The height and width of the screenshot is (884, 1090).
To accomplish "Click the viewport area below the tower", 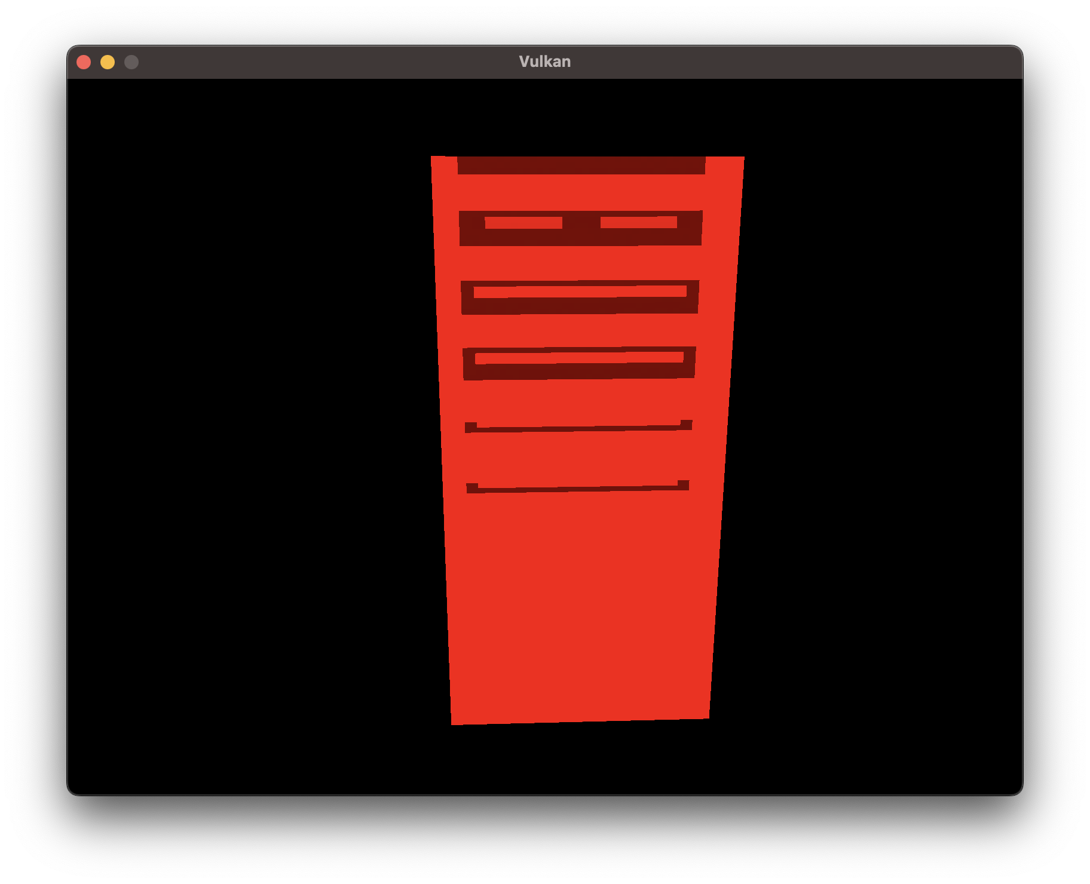I will pyautogui.click(x=580, y=776).
